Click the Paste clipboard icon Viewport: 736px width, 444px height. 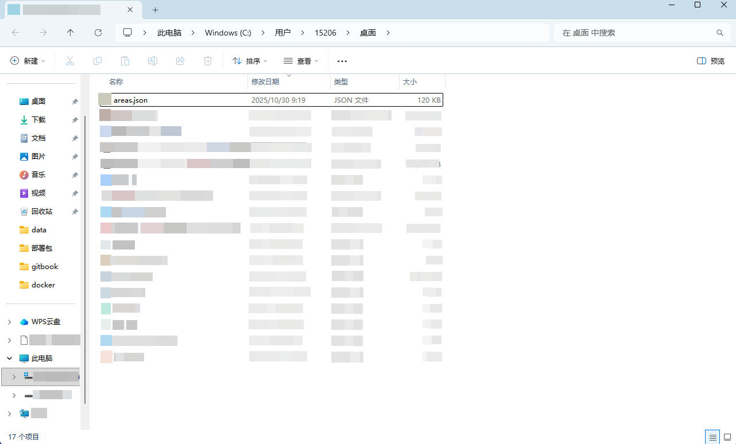click(125, 61)
